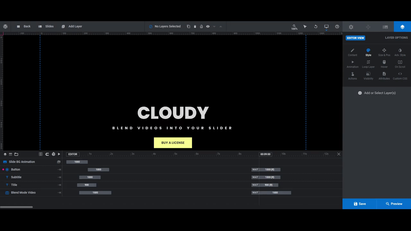Screen dimensions: 411x231
Task: Open the device preview dropdown
Action: pyautogui.click(x=326, y=27)
